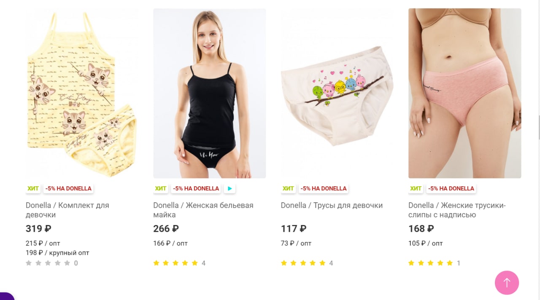Open Donella / Женская бельевая майка link
Screen dimensions: 540x300
(203, 210)
